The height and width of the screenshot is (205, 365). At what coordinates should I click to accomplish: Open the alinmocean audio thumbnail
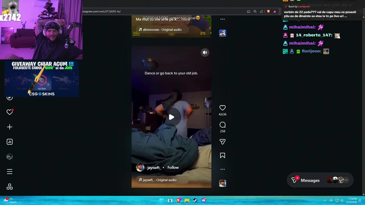coord(222,33)
